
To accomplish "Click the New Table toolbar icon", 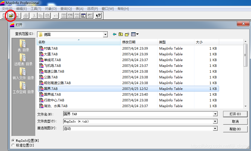I will coord(4,16).
